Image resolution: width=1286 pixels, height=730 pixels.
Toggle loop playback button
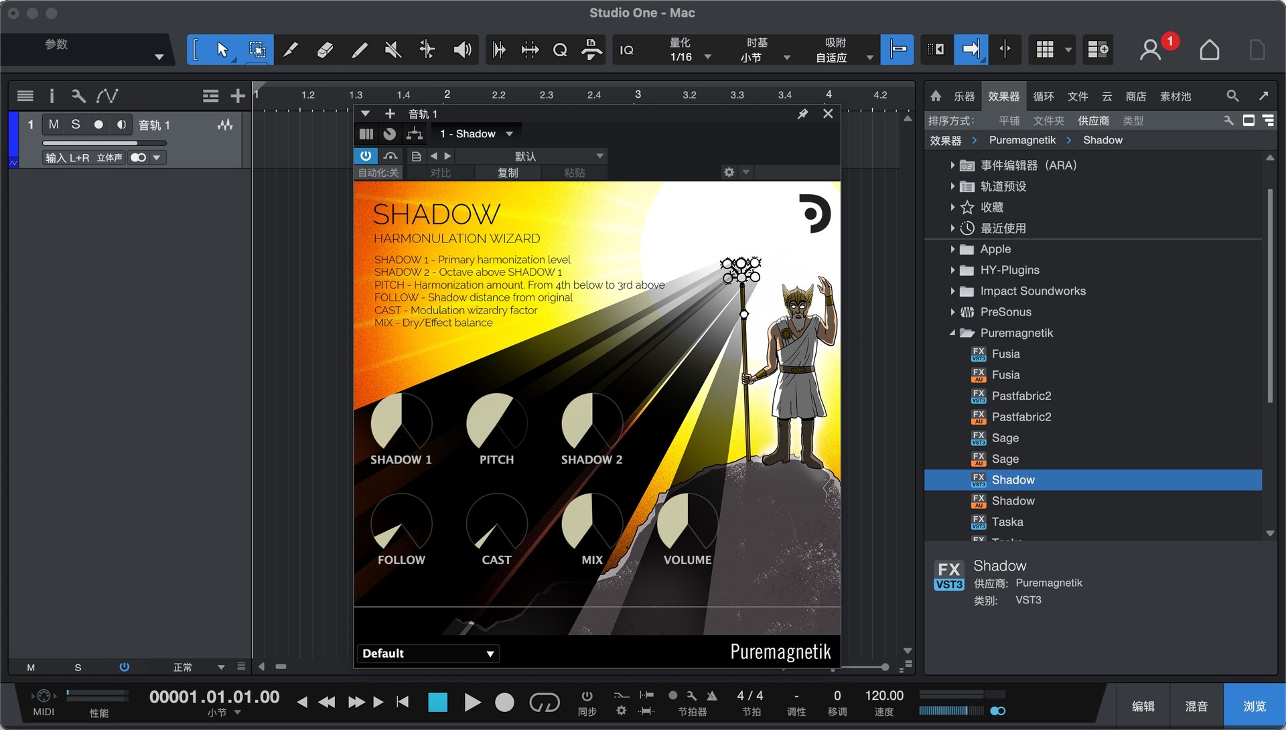(x=544, y=702)
